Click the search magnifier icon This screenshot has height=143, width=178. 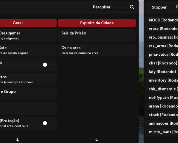coord(132,7)
